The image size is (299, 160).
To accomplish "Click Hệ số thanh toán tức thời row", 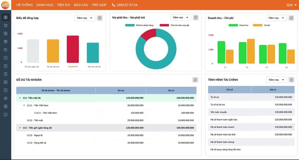I will pyautogui.click(x=251, y=135).
